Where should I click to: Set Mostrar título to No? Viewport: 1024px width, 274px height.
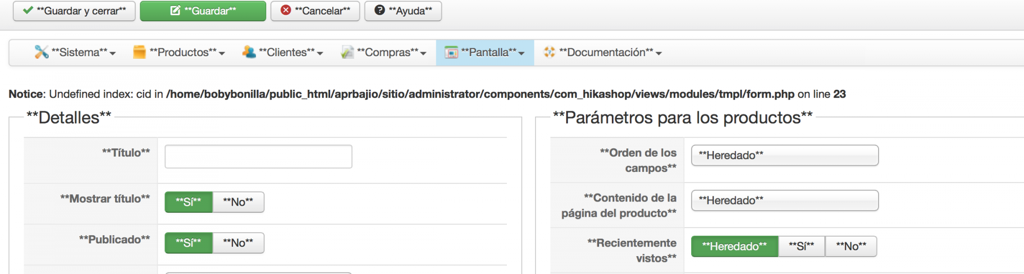[238, 202]
